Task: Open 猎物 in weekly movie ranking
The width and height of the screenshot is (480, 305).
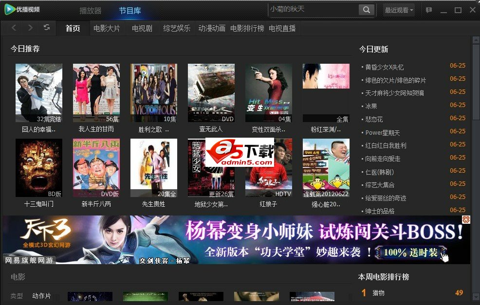Action: 378,293
